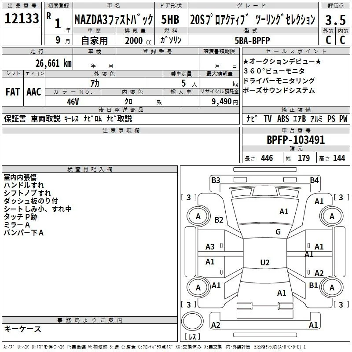Click office notice キーケース

pyautogui.click(x=22, y=329)
